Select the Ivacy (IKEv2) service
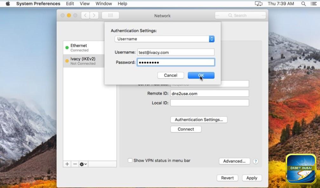This screenshot has height=188, width=320. 83,61
